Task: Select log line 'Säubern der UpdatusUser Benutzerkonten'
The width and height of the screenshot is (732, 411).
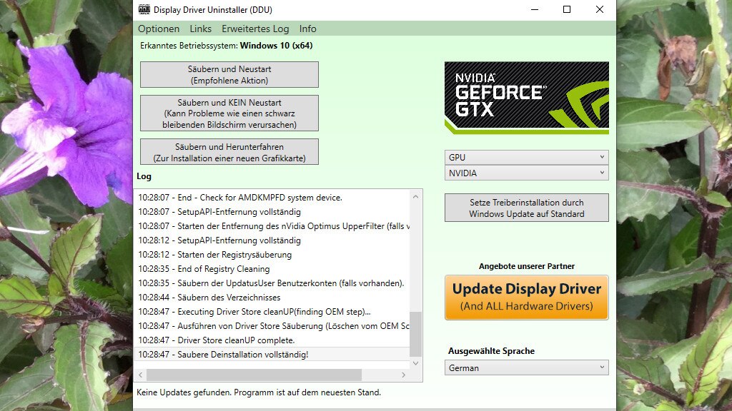Action: [x=272, y=283]
